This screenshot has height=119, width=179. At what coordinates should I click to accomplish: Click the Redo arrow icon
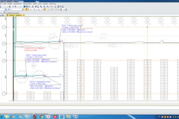click(x=21, y=7)
